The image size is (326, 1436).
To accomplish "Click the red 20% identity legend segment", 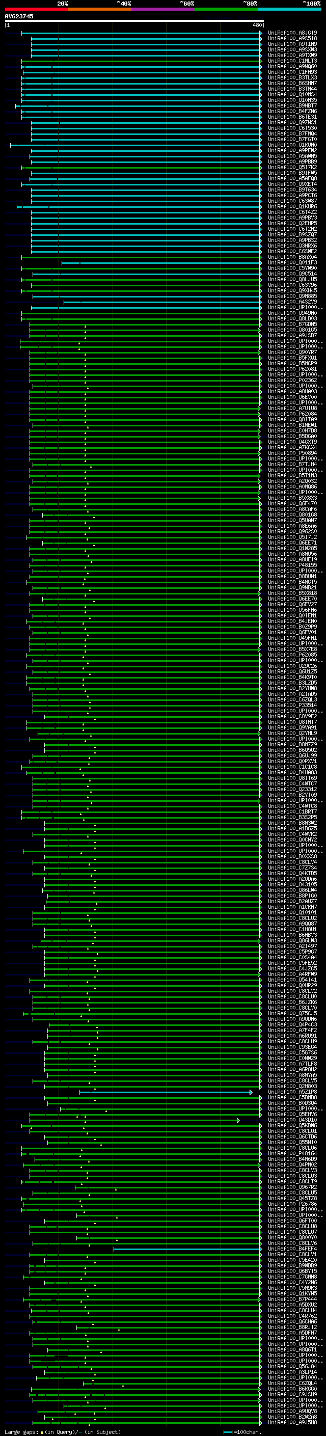I will (x=36, y=9).
